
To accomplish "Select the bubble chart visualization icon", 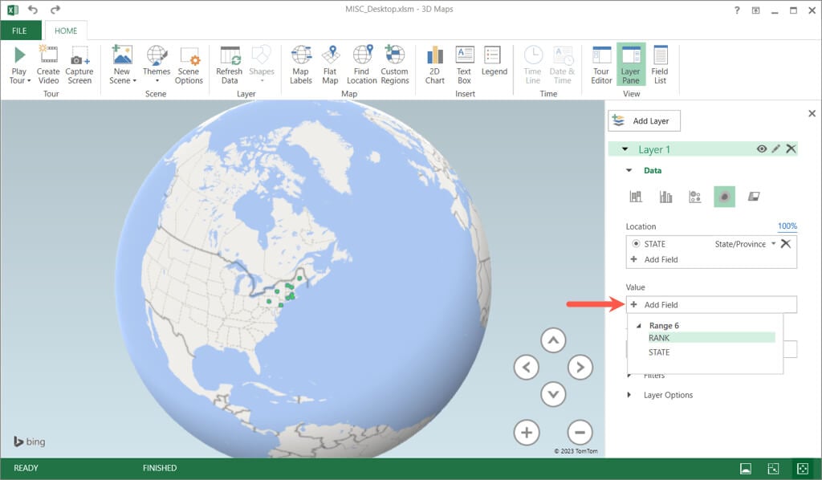I will point(695,197).
